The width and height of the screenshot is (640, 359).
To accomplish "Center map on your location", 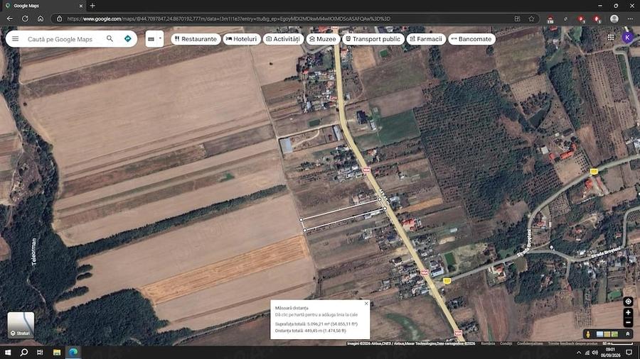I will [628, 302].
